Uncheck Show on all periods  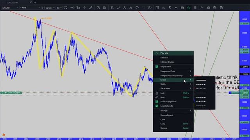pyautogui.click(x=157, y=101)
